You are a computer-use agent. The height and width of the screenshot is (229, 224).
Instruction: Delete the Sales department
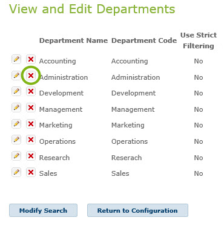31,172
